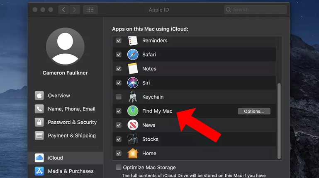319x178 pixels.
Task: Uncheck the Find My Mac checkbox
Action: [119, 111]
